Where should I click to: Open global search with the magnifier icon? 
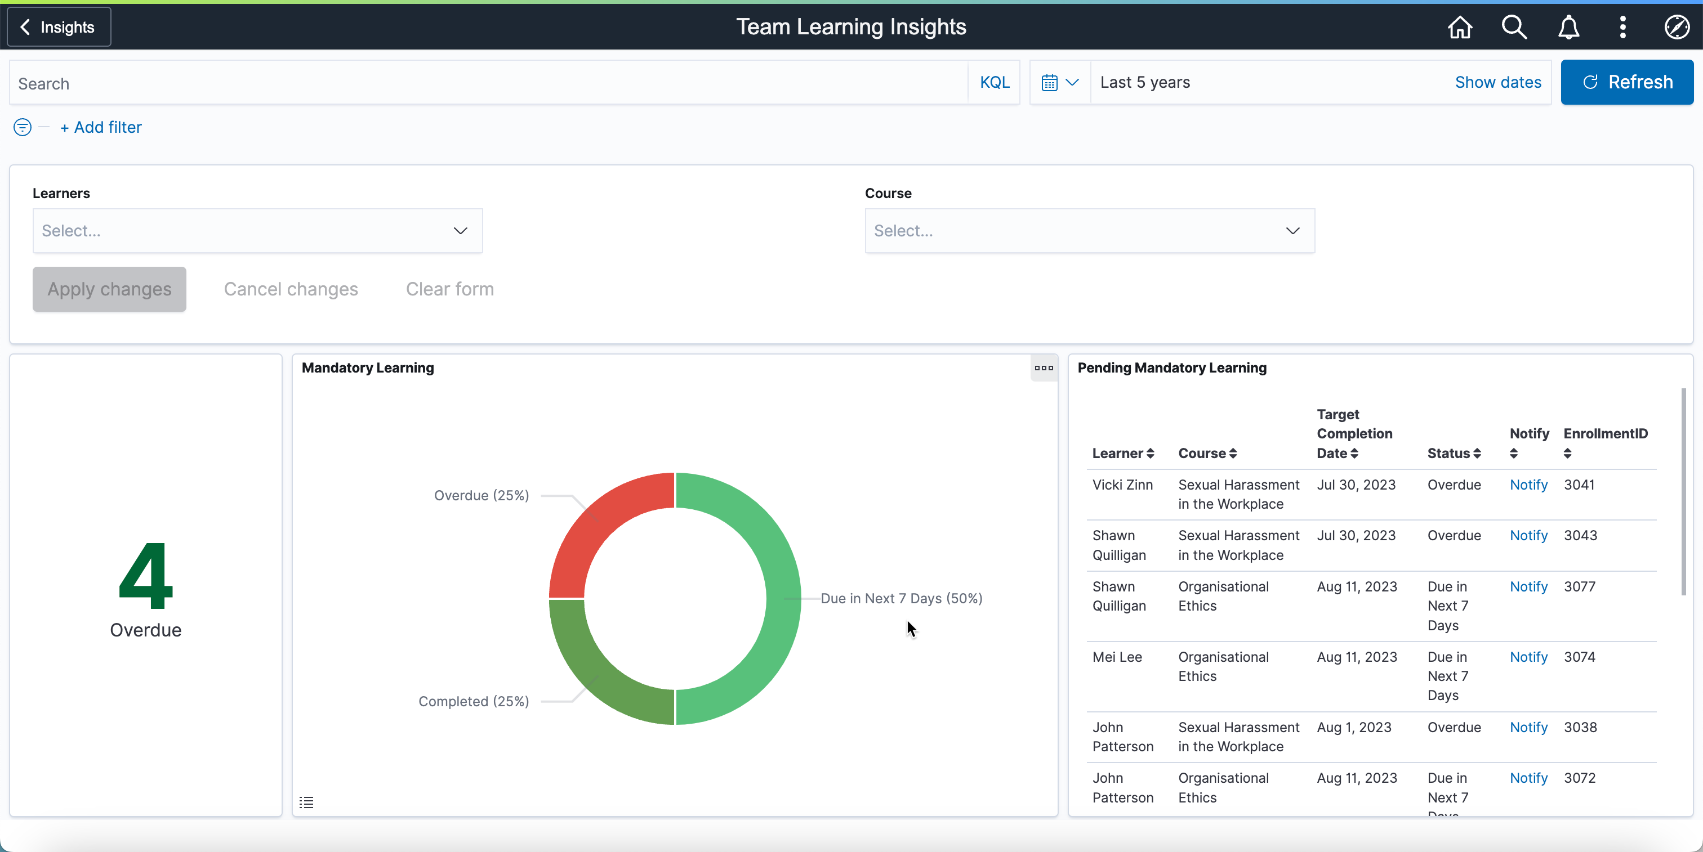pyautogui.click(x=1514, y=27)
